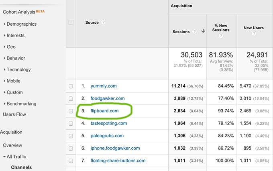Viewport: 273px width, 171px height.
Task: Click paleogrubs.com sessions value 1,306
Action: click(179, 136)
